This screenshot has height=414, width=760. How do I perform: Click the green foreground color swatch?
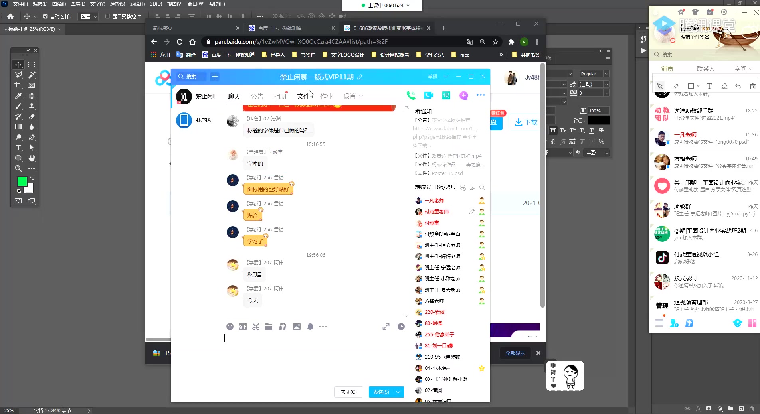[x=22, y=181]
